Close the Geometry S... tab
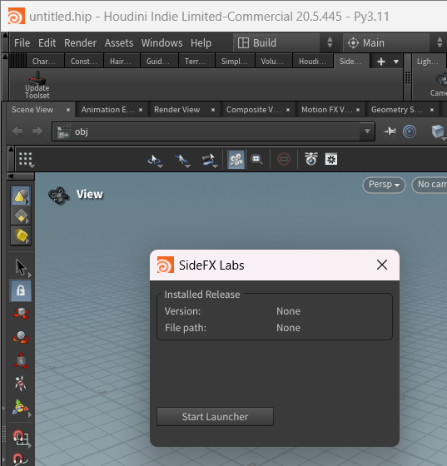This screenshot has width=447, height=466. point(432,110)
